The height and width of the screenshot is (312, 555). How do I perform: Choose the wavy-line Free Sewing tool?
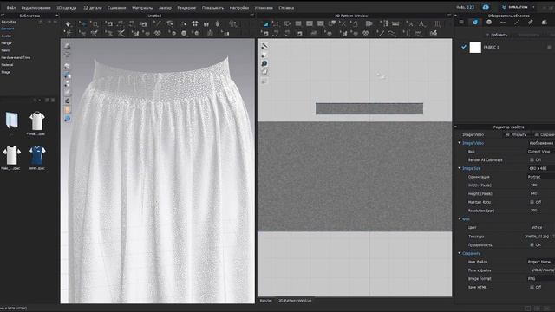[392, 33]
